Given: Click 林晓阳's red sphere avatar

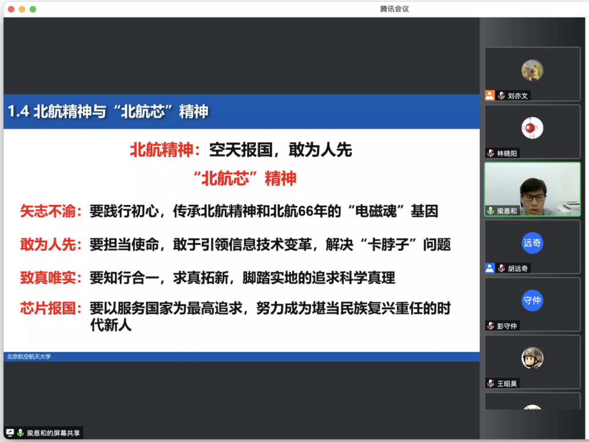Looking at the screenshot, I should pyautogui.click(x=532, y=128).
